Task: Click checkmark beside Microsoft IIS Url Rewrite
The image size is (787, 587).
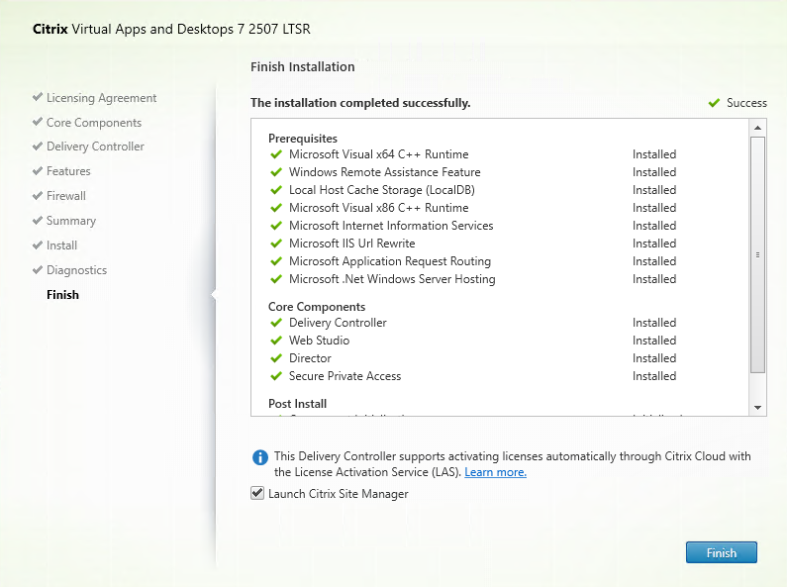Action: [276, 244]
